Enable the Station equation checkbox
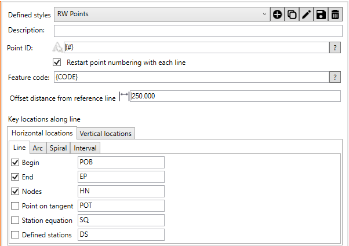 pos(15,221)
